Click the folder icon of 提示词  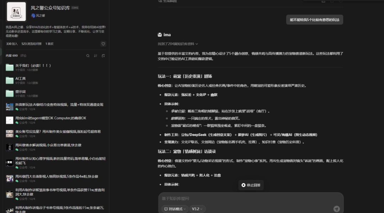(10, 93)
